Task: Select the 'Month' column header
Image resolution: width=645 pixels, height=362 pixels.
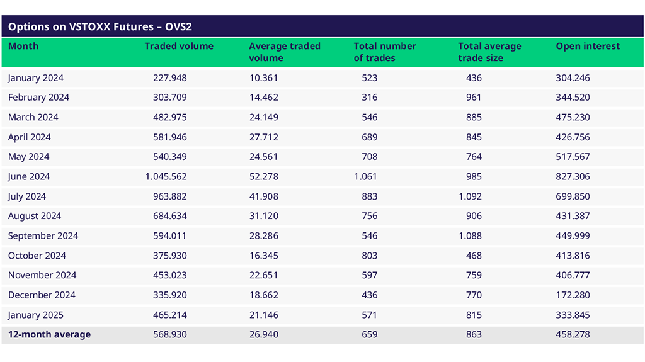Action: tap(23, 47)
